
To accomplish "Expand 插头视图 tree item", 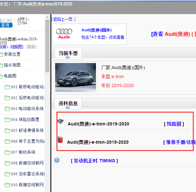I will (x=12, y=65).
